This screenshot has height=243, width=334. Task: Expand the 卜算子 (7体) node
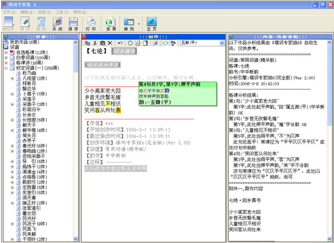[12, 94]
